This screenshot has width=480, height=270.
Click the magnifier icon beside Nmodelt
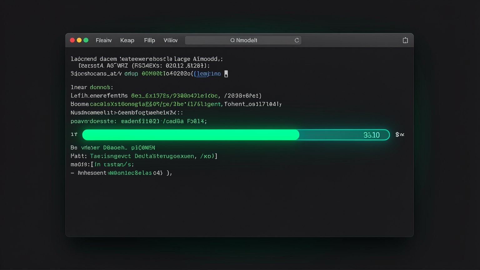pos(232,40)
